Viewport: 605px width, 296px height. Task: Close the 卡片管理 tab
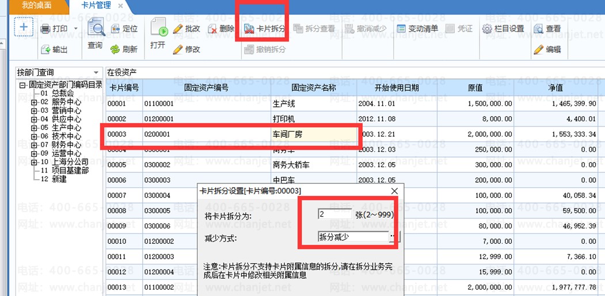click(120, 6)
